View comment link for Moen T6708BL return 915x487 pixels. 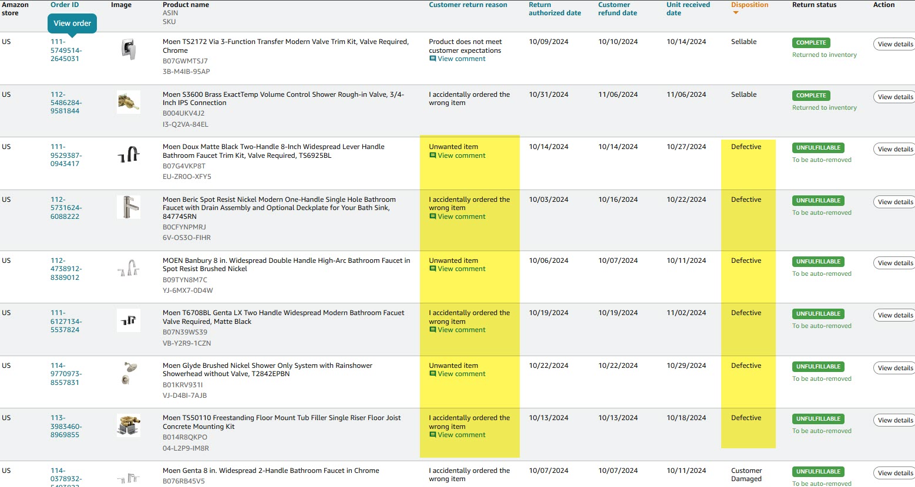pos(462,330)
